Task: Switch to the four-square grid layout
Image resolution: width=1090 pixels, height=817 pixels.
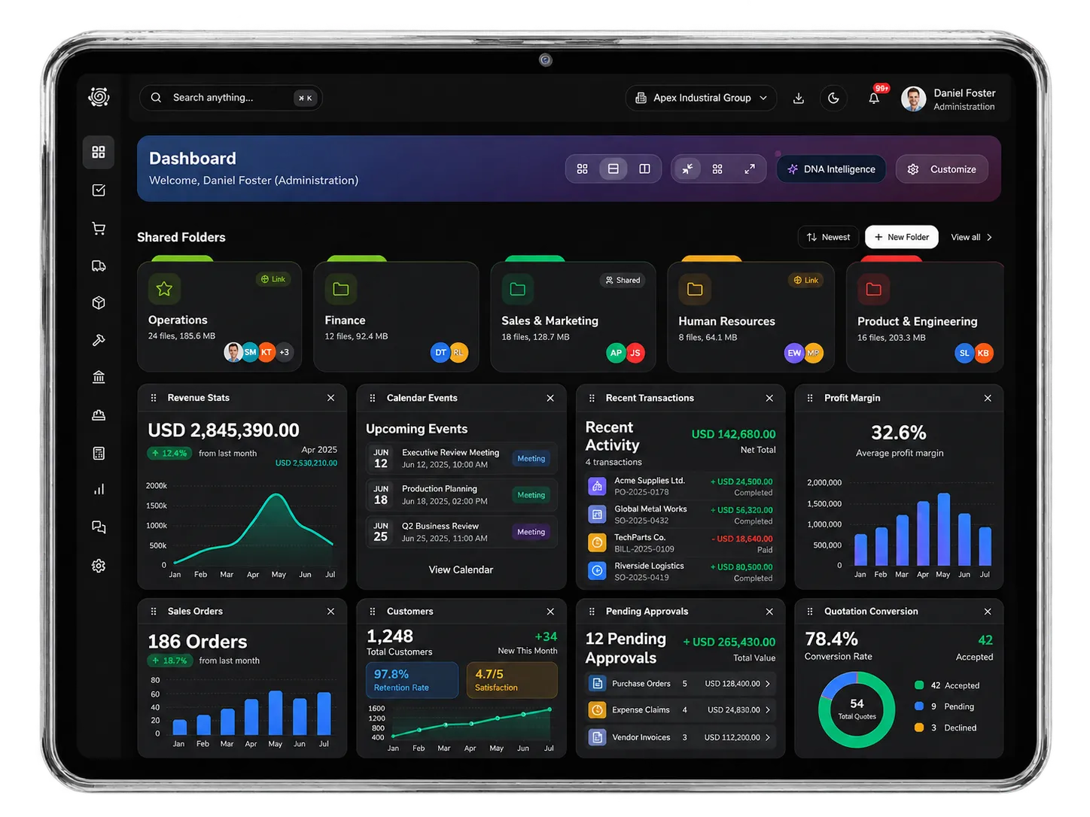Action: (582, 169)
